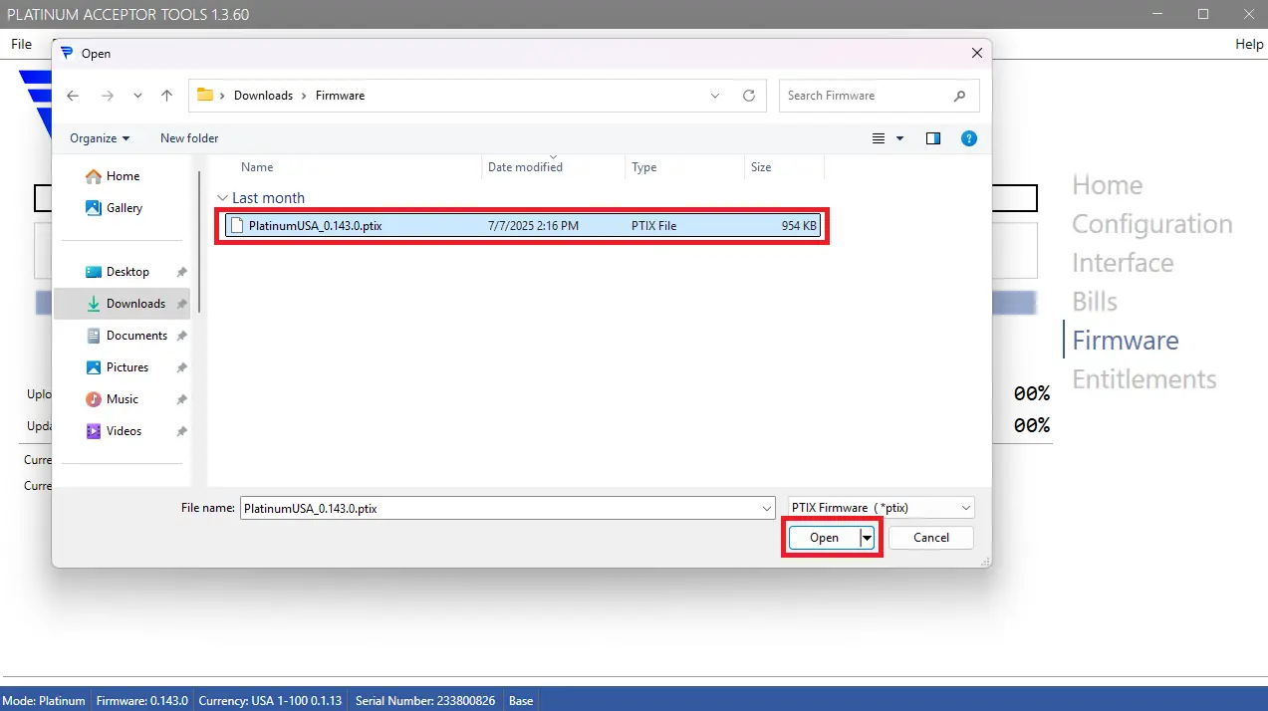Screen dimensions: 1268x711
Task: Click the Search Firmware field
Action: click(879, 96)
